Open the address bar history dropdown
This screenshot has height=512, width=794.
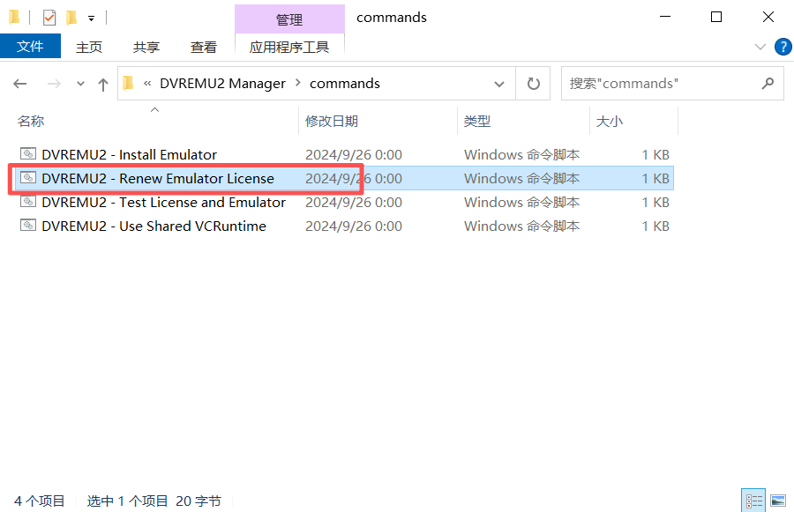tap(499, 83)
